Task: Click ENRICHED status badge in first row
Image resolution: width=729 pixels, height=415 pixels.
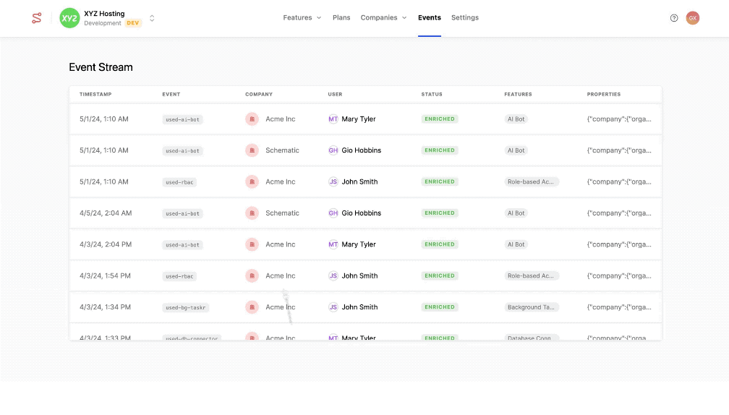Action: (x=440, y=119)
